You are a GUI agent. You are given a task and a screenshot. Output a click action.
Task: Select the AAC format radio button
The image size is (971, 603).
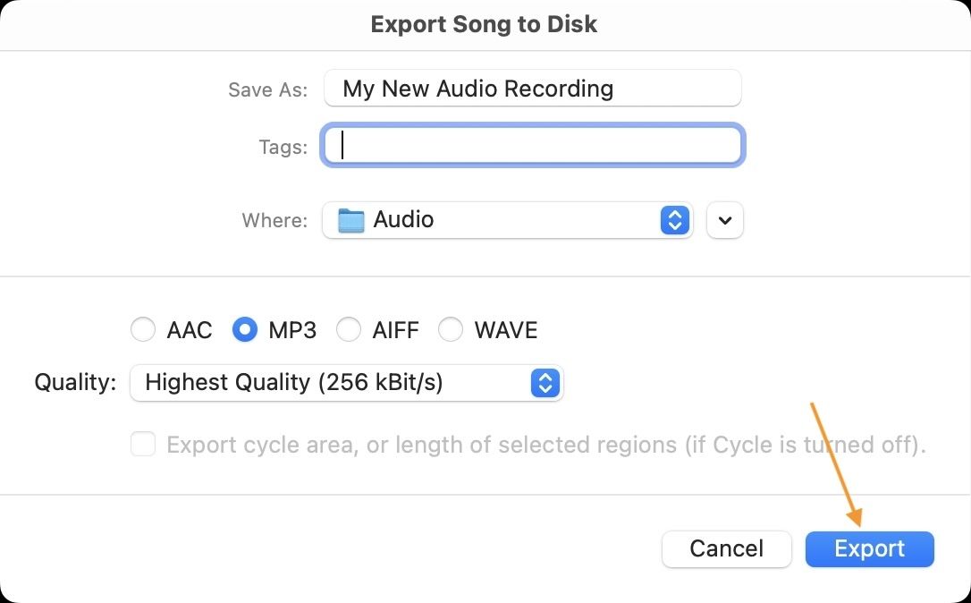[x=143, y=330]
